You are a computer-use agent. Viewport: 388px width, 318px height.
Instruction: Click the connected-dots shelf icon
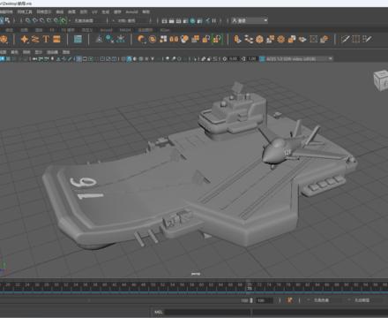pos(249,39)
